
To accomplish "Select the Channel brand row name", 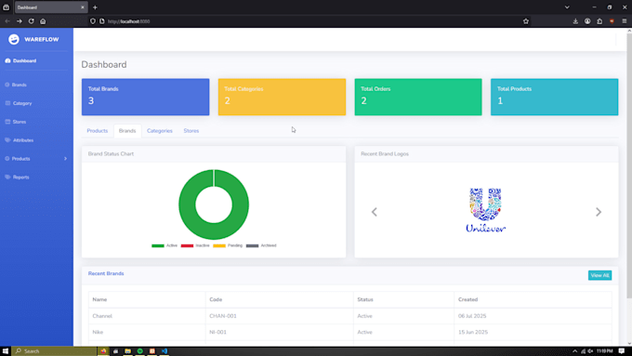I will click(x=102, y=316).
